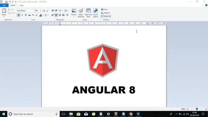Screen dimensions: 208x117
Task: Open the File menu
Action: (x=4, y=5)
